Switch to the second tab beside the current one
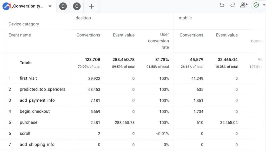Viewport: 266px width, 152px height. coord(77,6)
